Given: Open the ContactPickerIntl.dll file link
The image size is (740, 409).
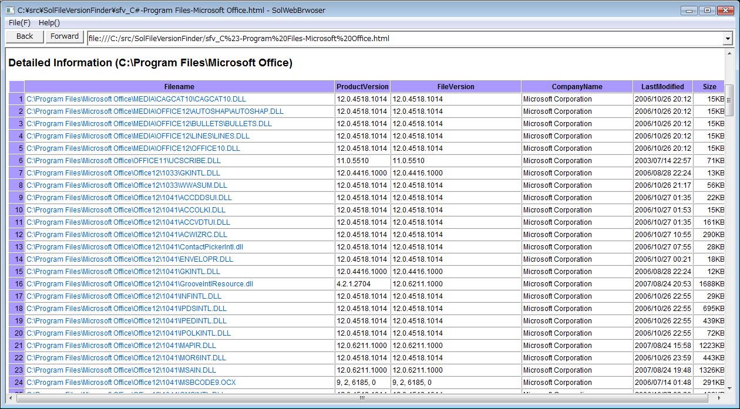Looking at the screenshot, I should (x=134, y=247).
